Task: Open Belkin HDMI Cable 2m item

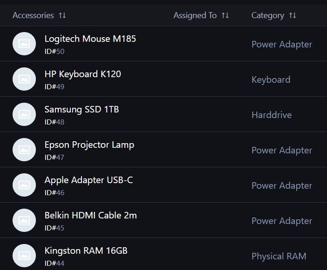Action: (91, 216)
